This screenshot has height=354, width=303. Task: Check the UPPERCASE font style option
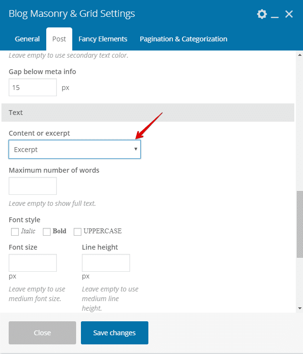click(x=78, y=232)
